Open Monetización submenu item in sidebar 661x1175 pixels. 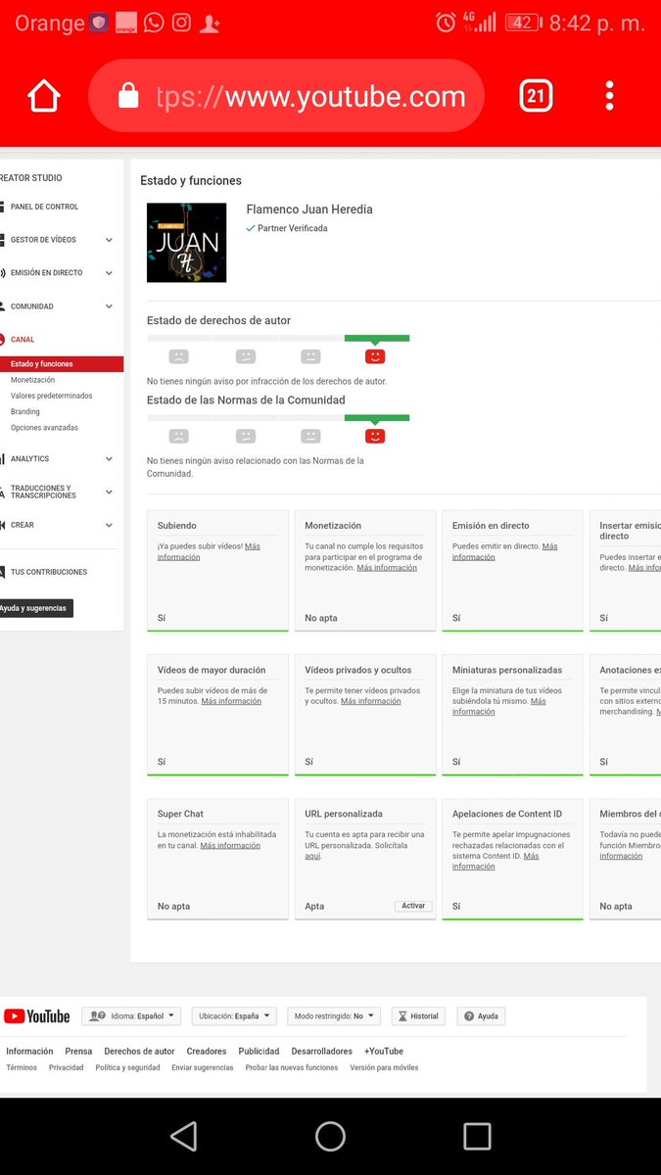click(x=32, y=380)
